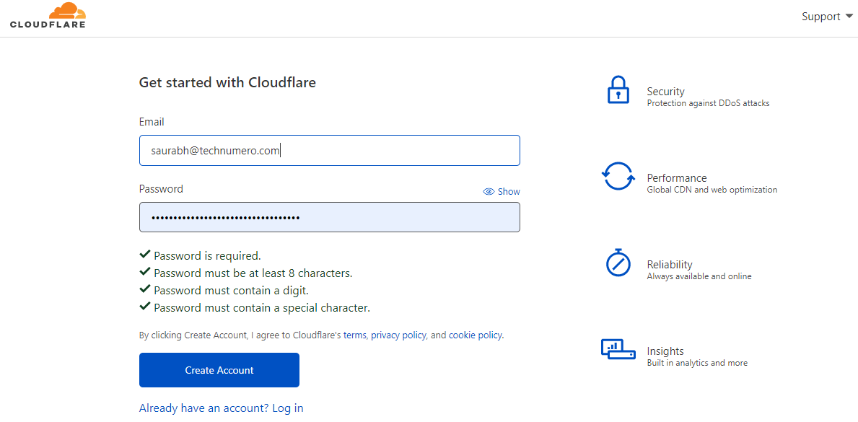Click Password must contain a special character text

pos(262,308)
